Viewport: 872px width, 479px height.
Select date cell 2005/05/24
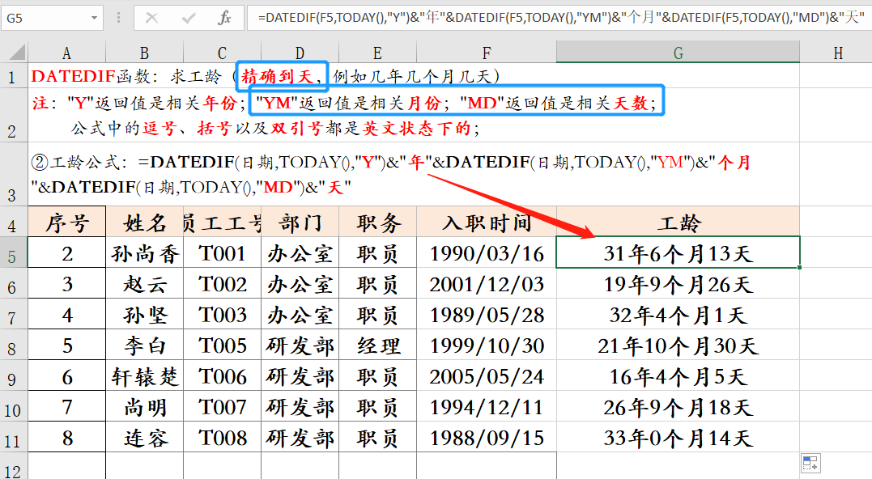tap(487, 375)
